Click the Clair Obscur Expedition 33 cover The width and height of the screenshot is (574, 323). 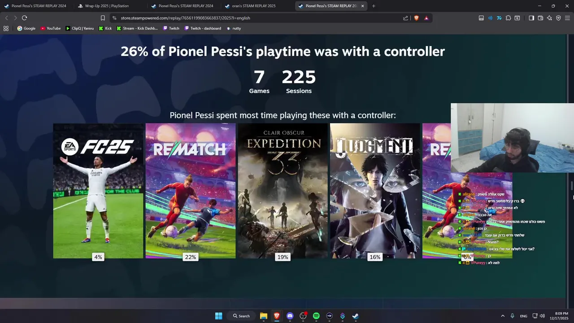click(283, 191)
